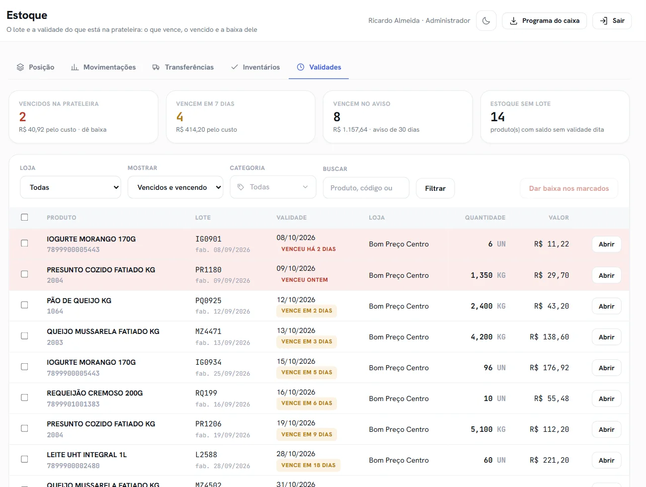Toggle dark mode with the moon icon
Viewport: 646px width, 487px height.
click(486, 21)
